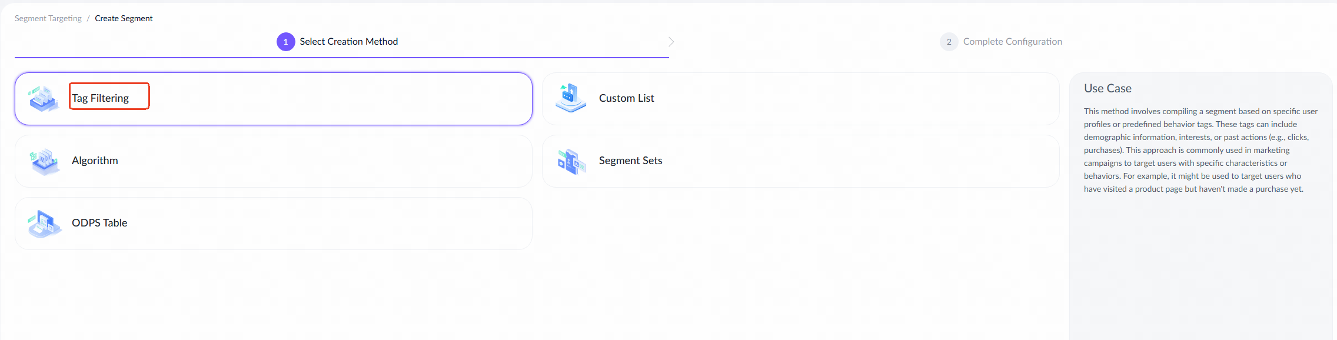The height and width of the screenshot is (340, 1337).
Task: Jump to the Complete Configuration step
Action: click(1012, 42)
